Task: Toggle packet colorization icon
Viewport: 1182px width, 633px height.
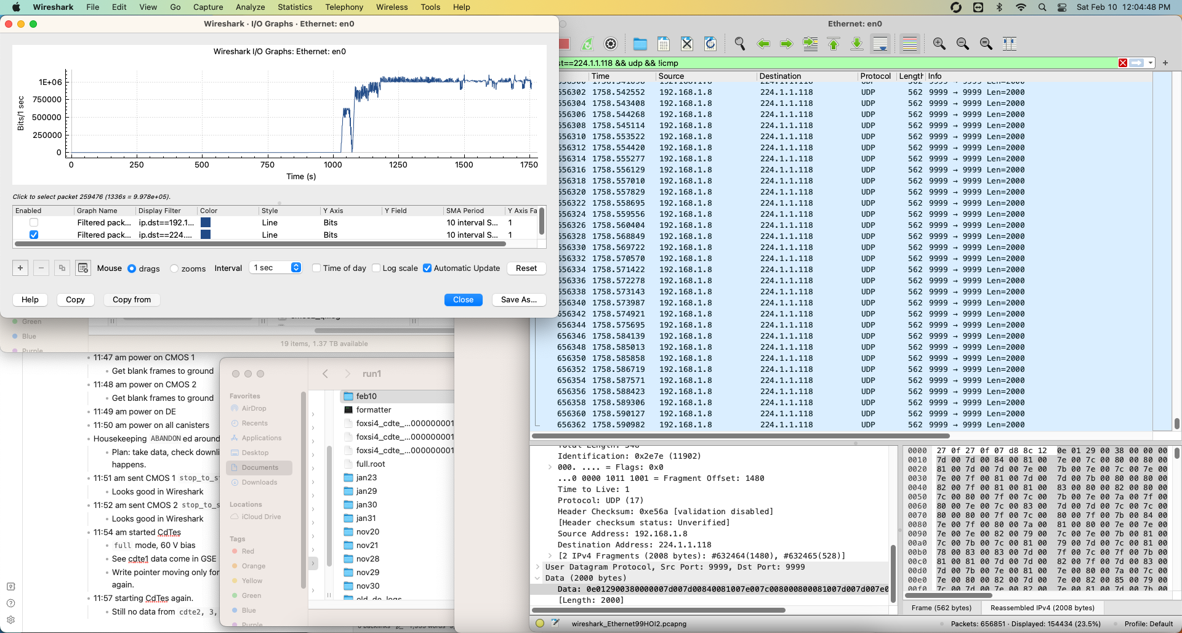Action: [x=910, y=44]
